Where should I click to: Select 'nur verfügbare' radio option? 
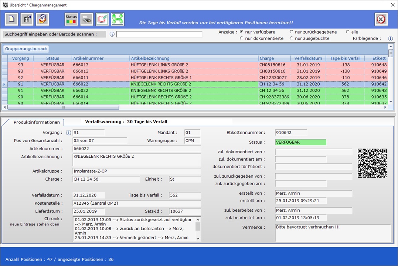[241, 32]
